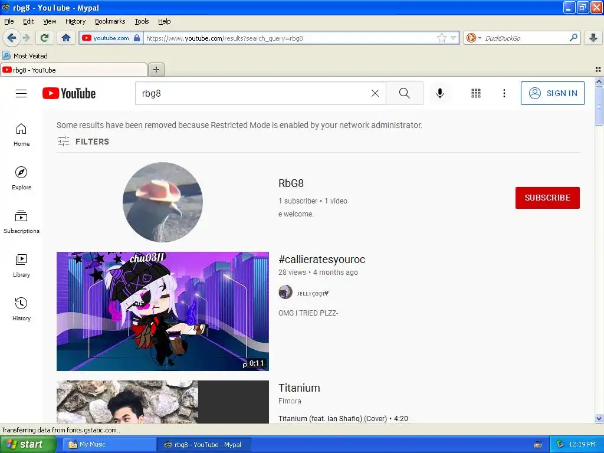This screenshot has width=604, height=453.
Task: Open the History menu
Action: pos(75,21)
